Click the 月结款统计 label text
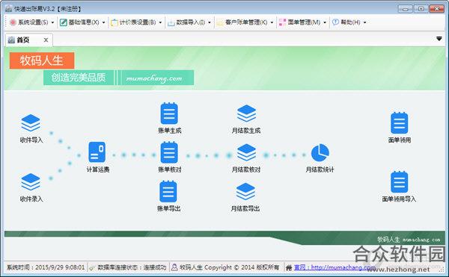449x277 pixels. click(x=320, y=169)
